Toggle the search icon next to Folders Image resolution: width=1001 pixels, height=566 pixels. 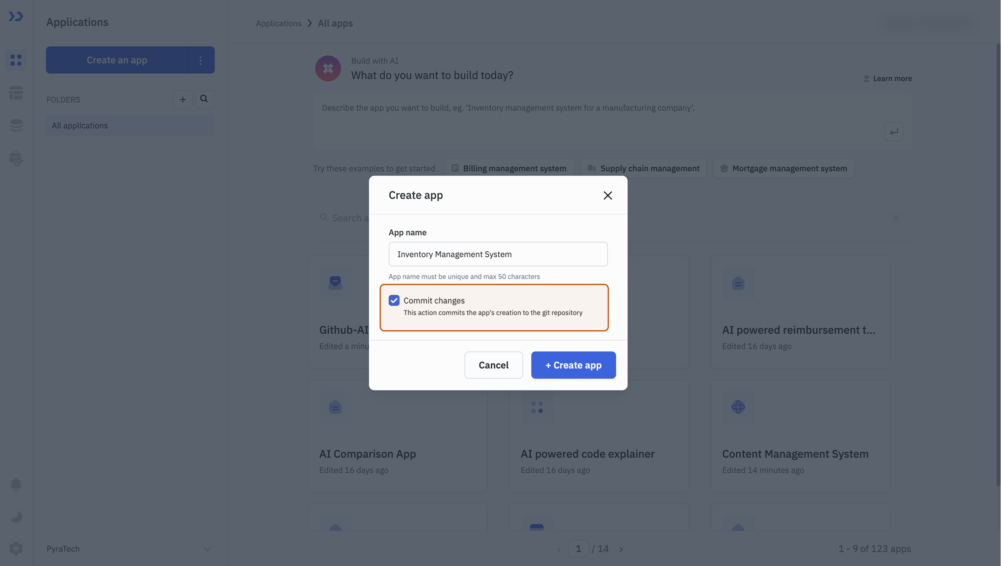(205, 99)
